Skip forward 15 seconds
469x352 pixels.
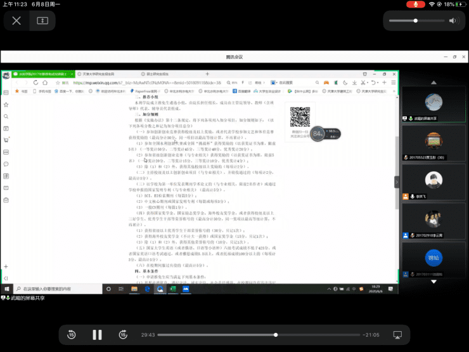(x=122, y=334)
